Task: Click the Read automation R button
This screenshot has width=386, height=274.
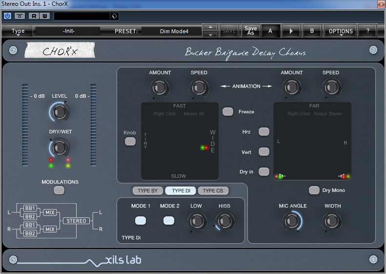Action: [34, 16]
